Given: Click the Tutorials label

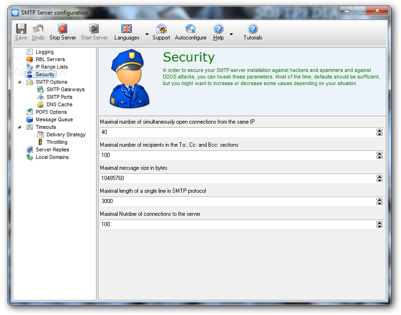Looking at the screenshot, I should 253,38.
